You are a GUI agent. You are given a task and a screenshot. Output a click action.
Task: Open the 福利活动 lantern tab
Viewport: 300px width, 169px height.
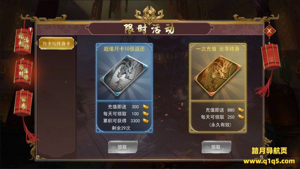23,41
